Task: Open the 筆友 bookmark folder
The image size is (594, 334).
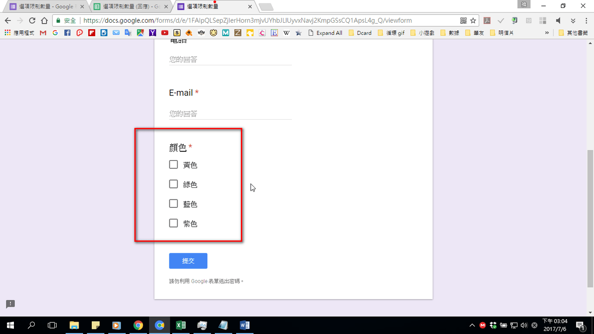Action: point(474,33)
